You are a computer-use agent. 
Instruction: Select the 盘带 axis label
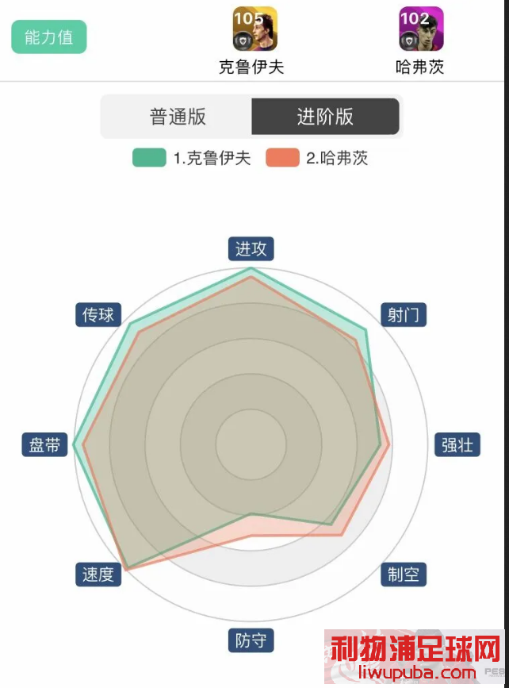click(x=44, y=445)
